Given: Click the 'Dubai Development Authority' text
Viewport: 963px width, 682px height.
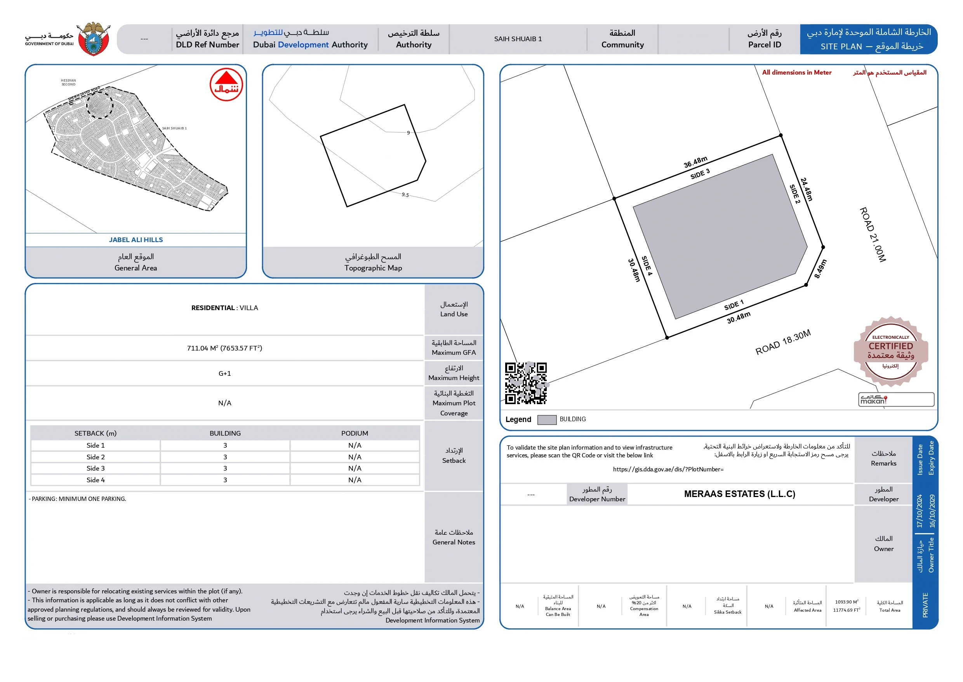Looking at the screenshot, I should pos(310,45).
